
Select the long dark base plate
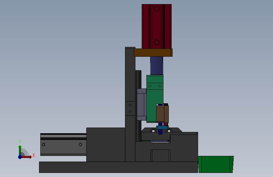click(x=119, y=167)
